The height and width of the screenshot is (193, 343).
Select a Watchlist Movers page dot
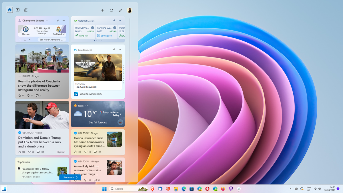click(x=98, y=41)
